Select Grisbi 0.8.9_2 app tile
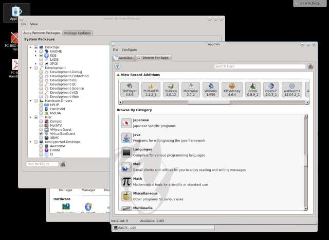 tap(252, 90)
